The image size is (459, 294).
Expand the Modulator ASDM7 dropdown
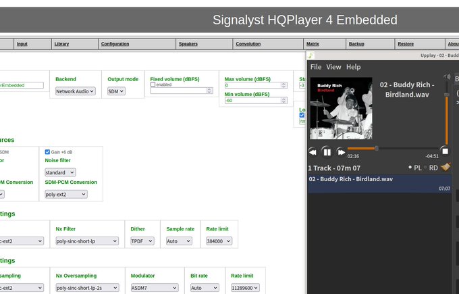point(155,287)
